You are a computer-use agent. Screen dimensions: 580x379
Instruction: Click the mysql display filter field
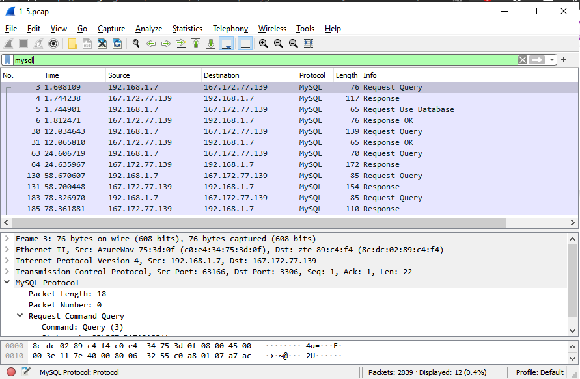[265, 60]
